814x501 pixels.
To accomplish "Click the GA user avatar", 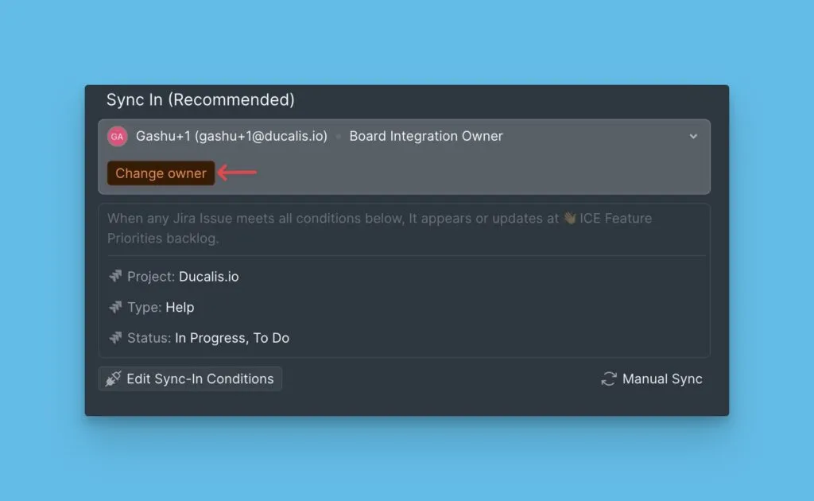I will [117, 136].
